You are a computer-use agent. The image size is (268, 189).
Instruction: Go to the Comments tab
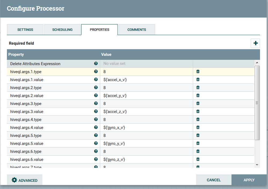pyautogui.click(x=137, y=30)
